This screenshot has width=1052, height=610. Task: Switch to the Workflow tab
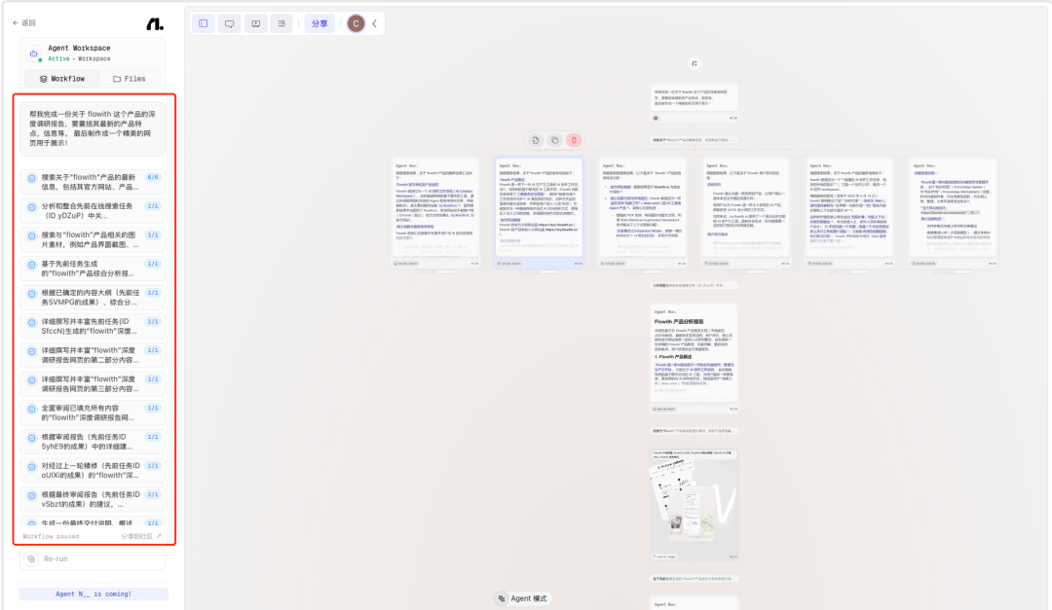point(61,79)
